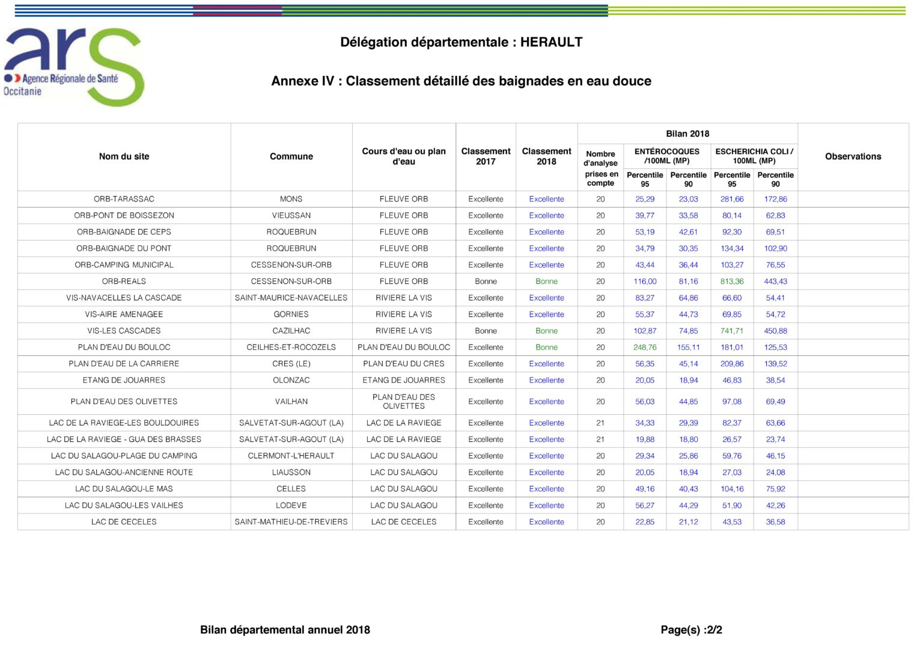Click the value '281,66' in ORB-TARASSAC row
Screen dimensions: 923x653
pos(732,199)
